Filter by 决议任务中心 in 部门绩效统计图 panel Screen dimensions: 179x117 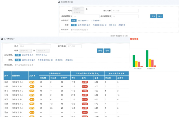pos(83,21)
